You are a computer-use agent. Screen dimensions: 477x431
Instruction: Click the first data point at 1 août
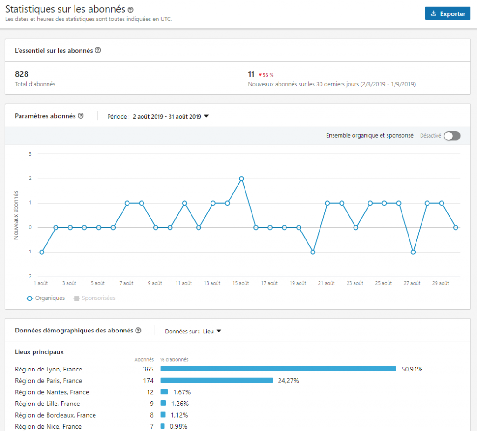pos(42,252)
